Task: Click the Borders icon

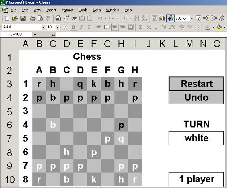Action: pyautogui.click(x=207, y=27)
